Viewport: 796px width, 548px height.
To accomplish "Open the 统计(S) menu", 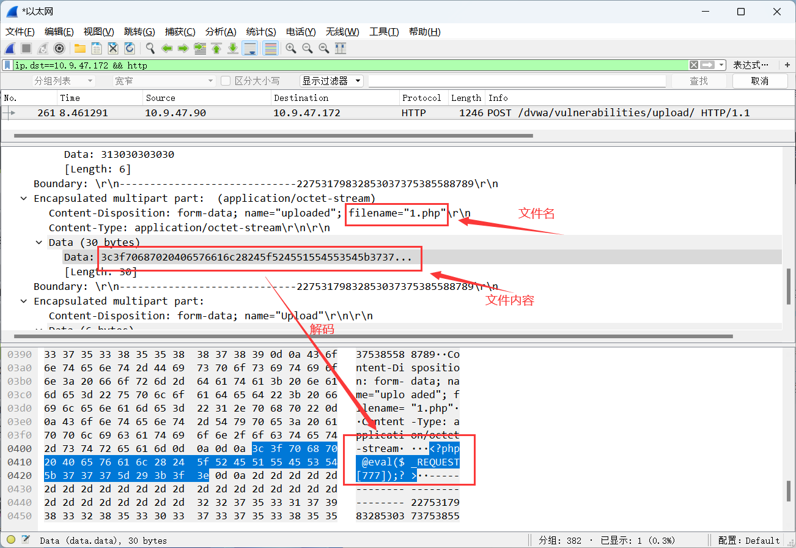I will [x=261, y=32].
